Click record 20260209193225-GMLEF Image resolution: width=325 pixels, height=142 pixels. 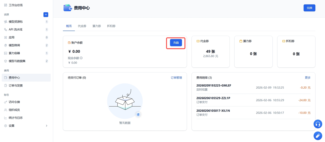pyautogui.click(x=214, y=86)
